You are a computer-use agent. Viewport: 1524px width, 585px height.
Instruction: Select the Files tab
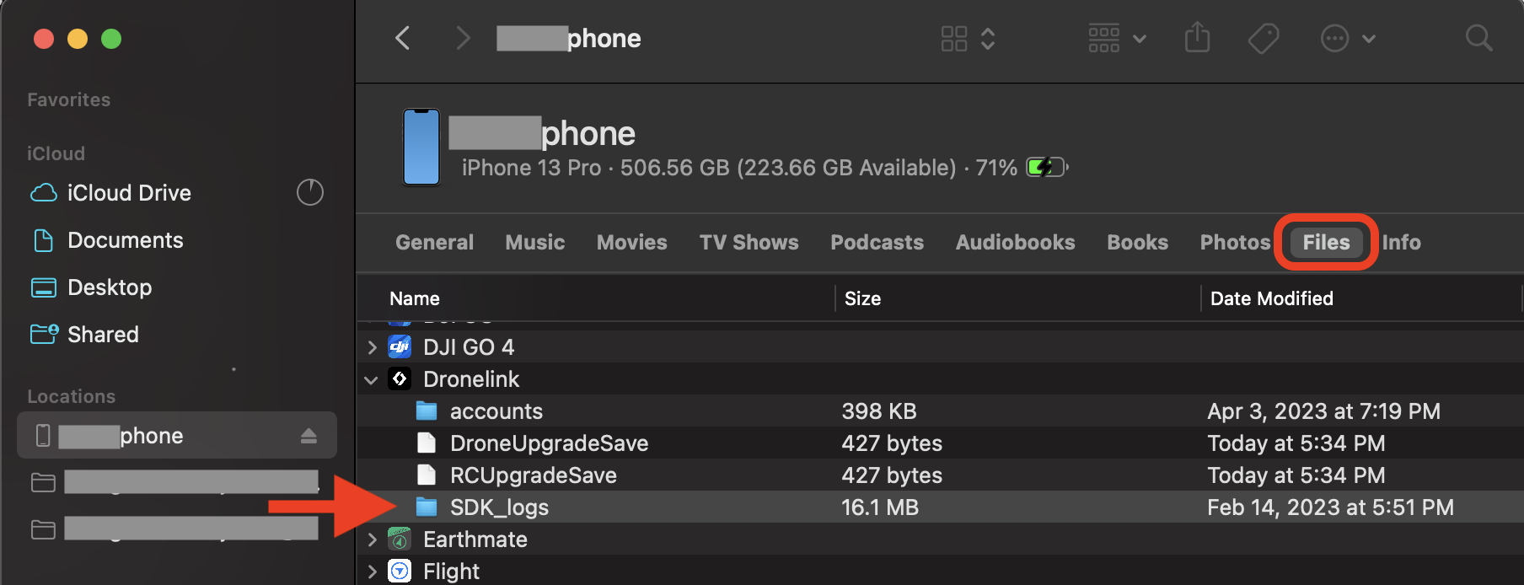[x=1326, y=243]
